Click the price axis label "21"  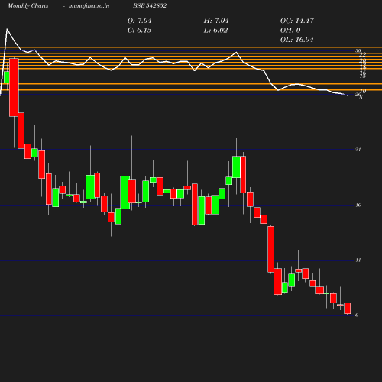coord(358,150)
